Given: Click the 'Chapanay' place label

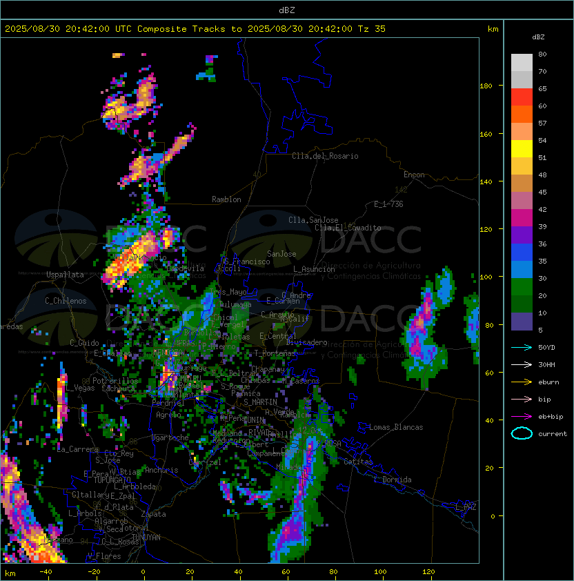Looking at the screenshot, I should (268, 369).
